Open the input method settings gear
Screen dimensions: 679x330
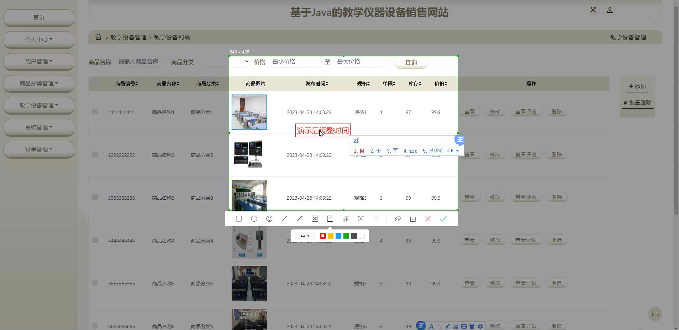point(480,326)
